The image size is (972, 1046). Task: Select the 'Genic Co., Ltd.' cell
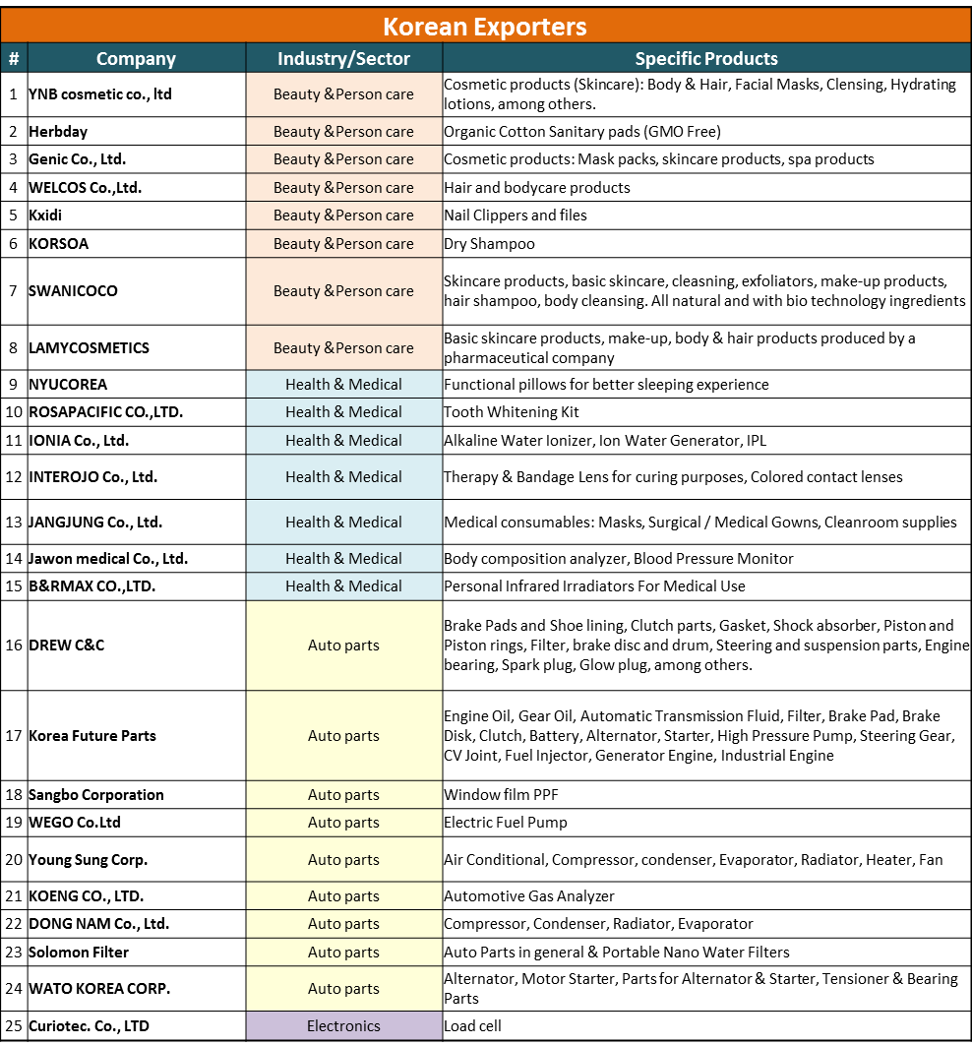(136, 159)
